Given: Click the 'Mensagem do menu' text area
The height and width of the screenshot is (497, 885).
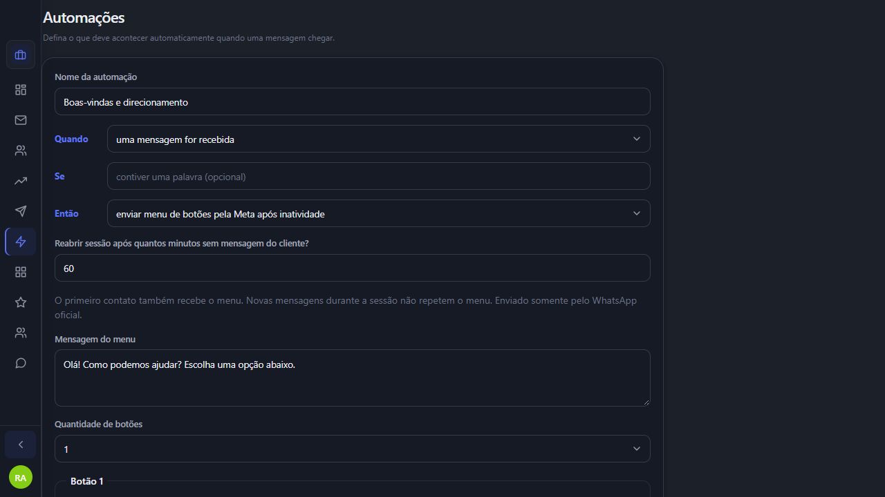Looking at the screenshot, I should point(353,378).
